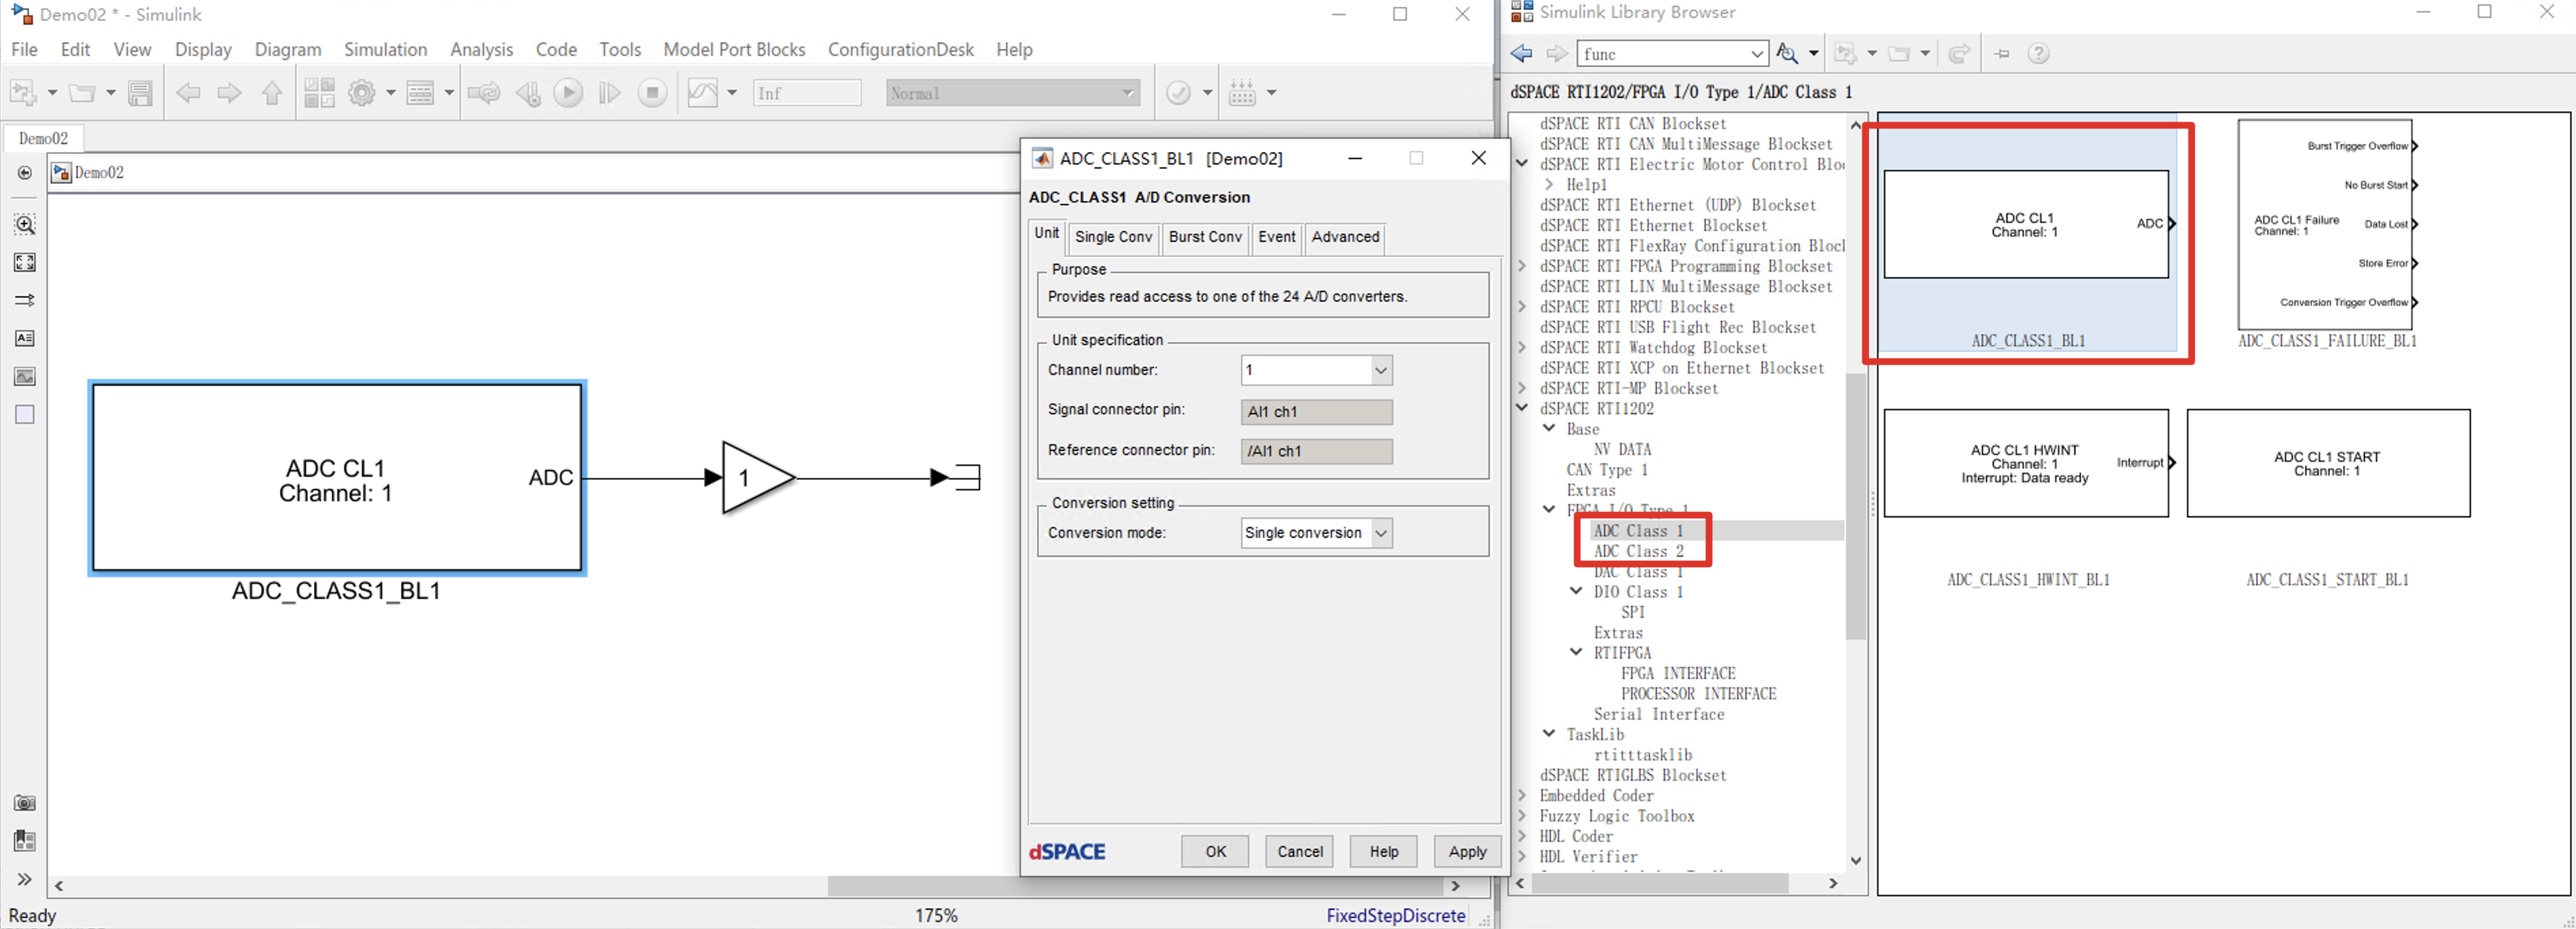This screenshot has height=929, width=2576.
Task: Click the Image icon in left palette
Action: point(25,377)
